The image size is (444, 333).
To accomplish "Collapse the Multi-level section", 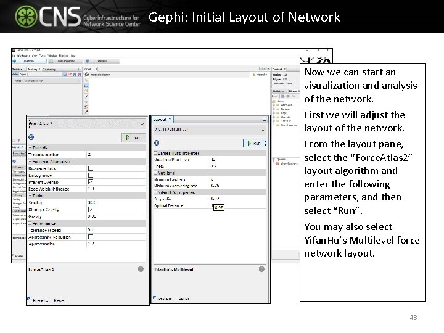I will (155, 173).
